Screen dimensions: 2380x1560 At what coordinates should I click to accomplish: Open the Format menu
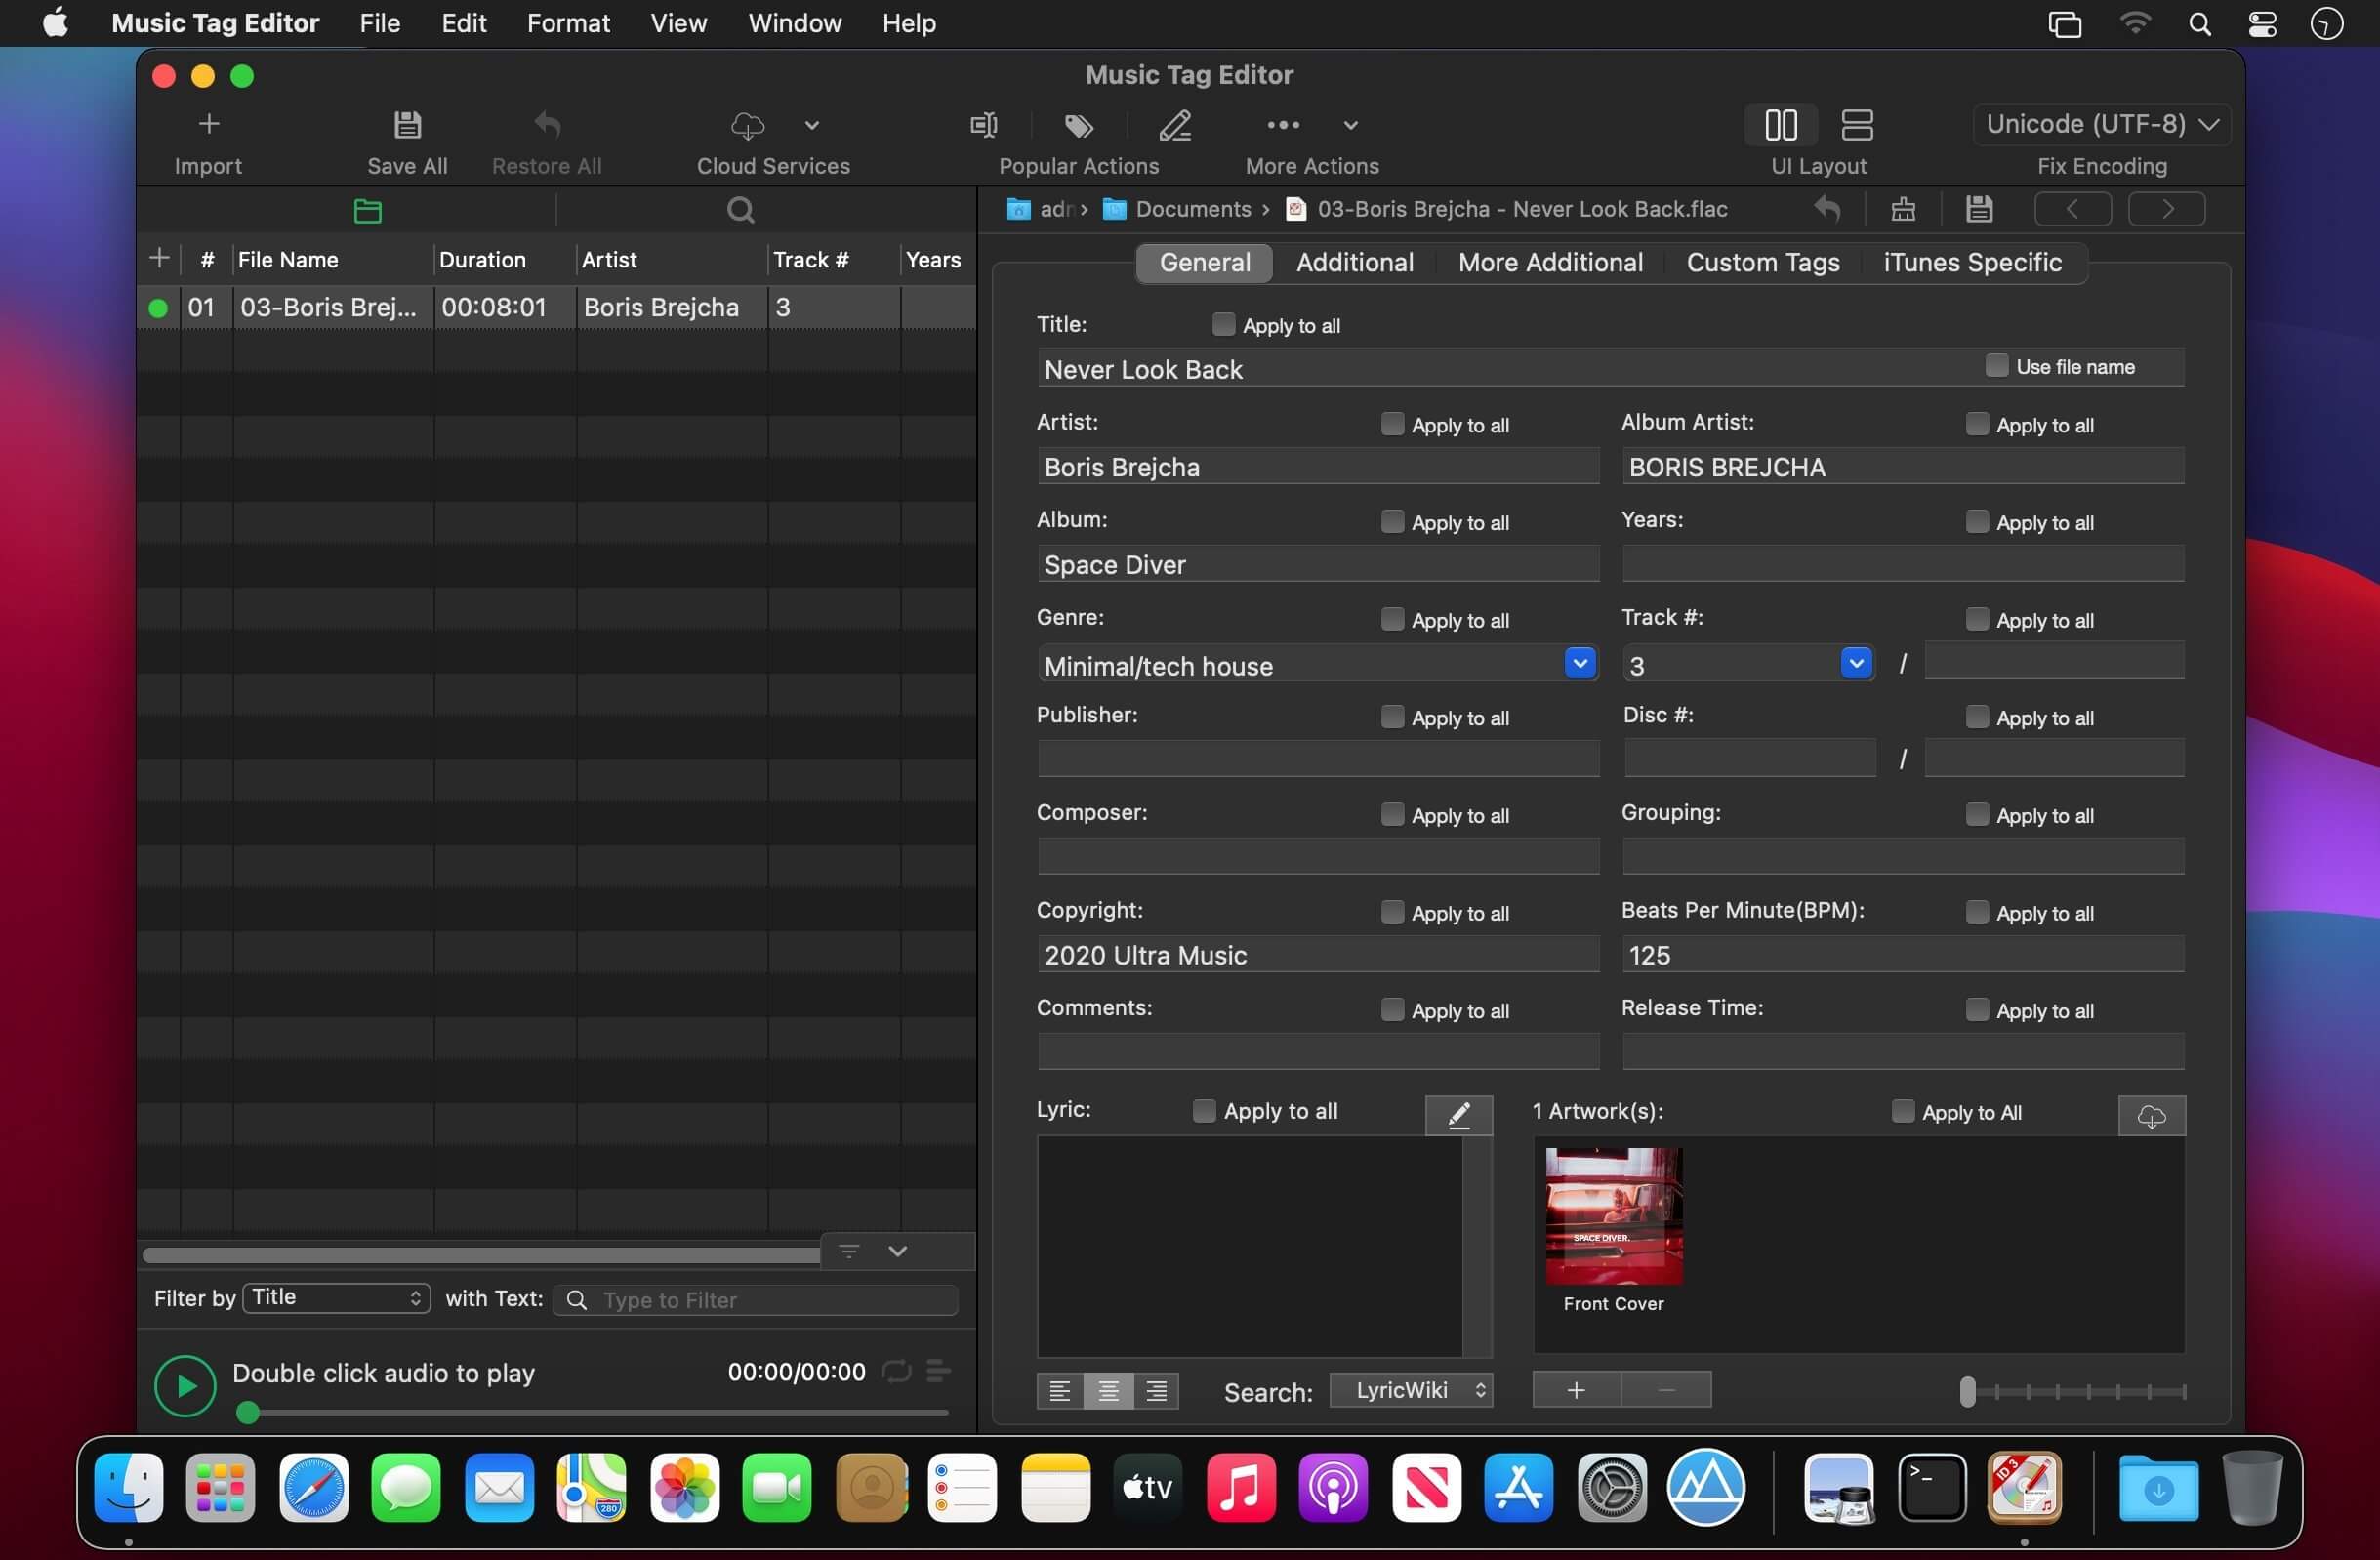(x=568, y=23)
